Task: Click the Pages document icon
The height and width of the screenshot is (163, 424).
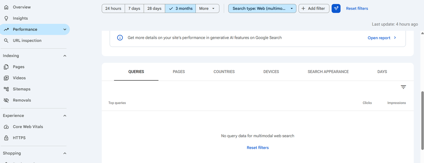Action: [6, 67]
